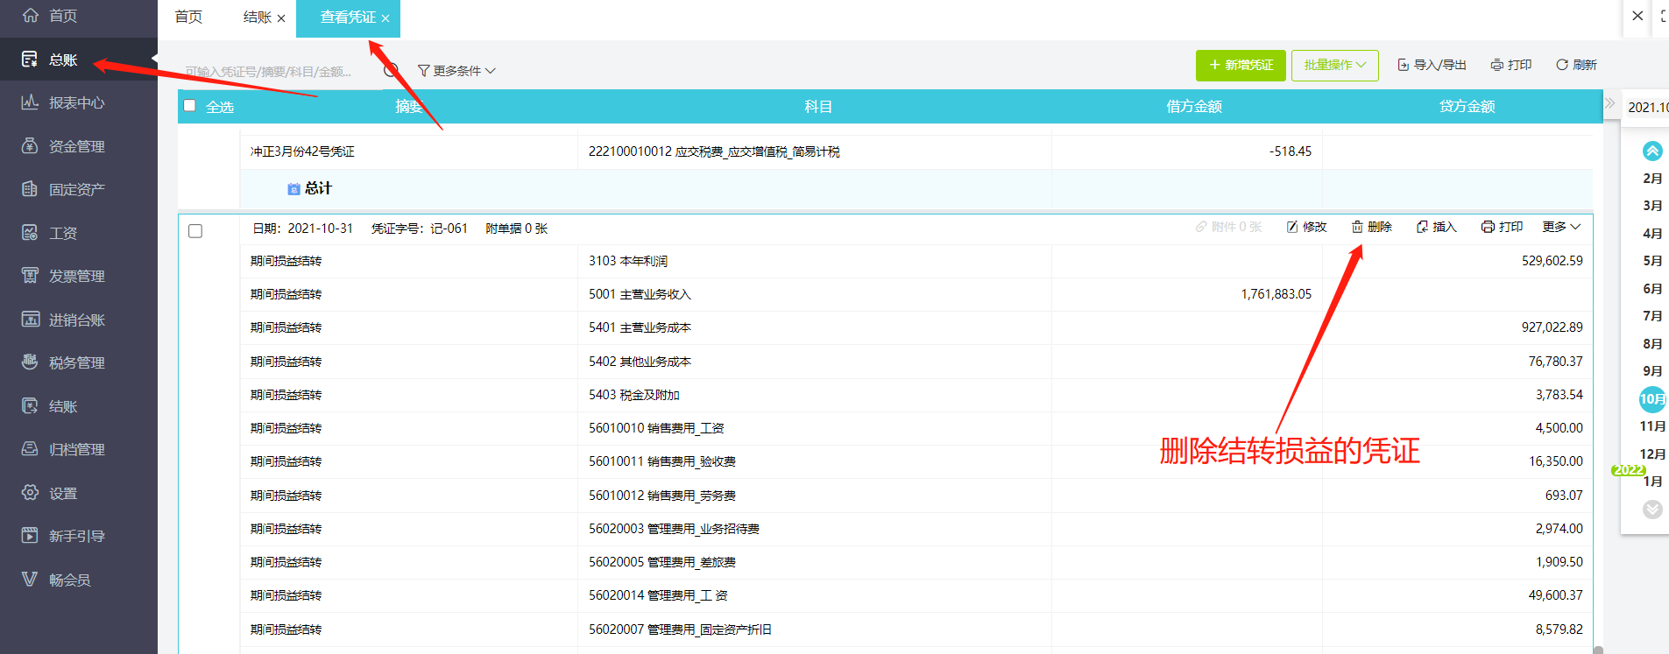
Task: Tick the select-all (全选) checkbox
Action: pos(189,106)
